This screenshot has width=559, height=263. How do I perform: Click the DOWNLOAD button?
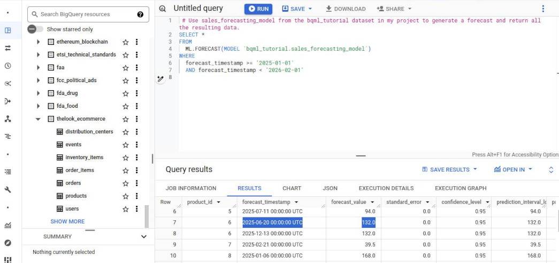pos(346,9)
